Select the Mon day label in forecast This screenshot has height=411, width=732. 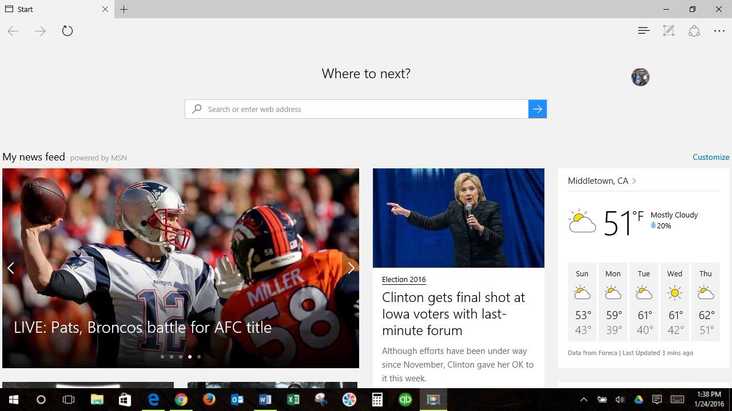(613, 273)
